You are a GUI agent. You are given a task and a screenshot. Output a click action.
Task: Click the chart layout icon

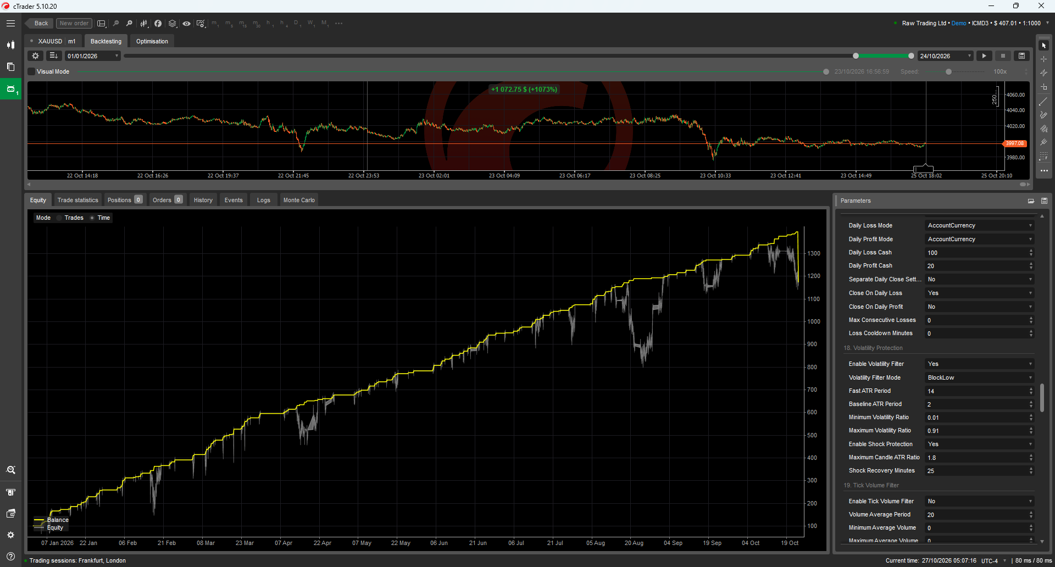coord(101,24)
